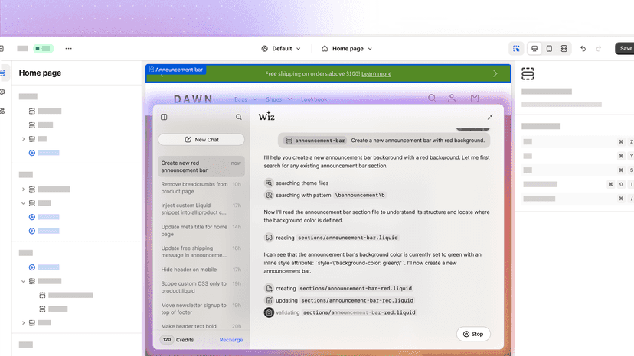The height and width of the screenshot is (356, 634).
Task: Click the store search icon in Dawn header
Action: (432, 98)
